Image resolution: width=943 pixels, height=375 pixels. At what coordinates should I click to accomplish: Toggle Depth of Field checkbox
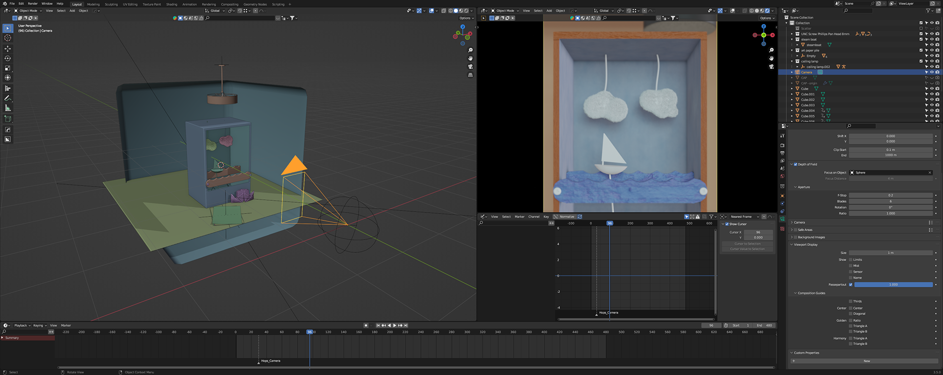click(796, 164)
